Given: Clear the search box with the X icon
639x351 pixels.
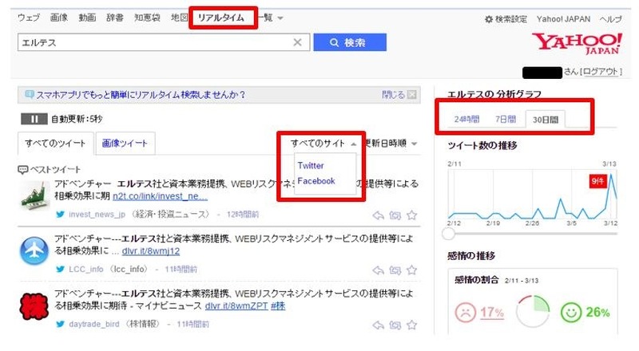Looking at the screenshot, I should 297,42.
